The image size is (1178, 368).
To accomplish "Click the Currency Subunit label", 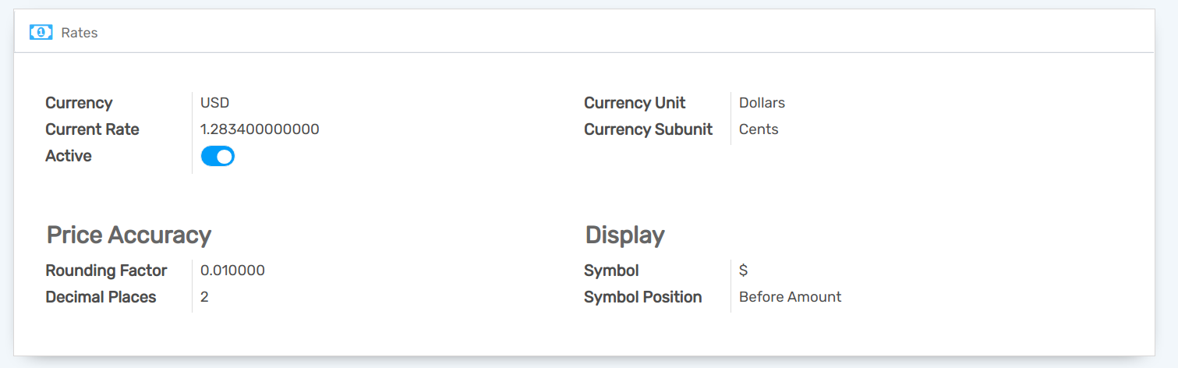I will (x=648, y=129).
